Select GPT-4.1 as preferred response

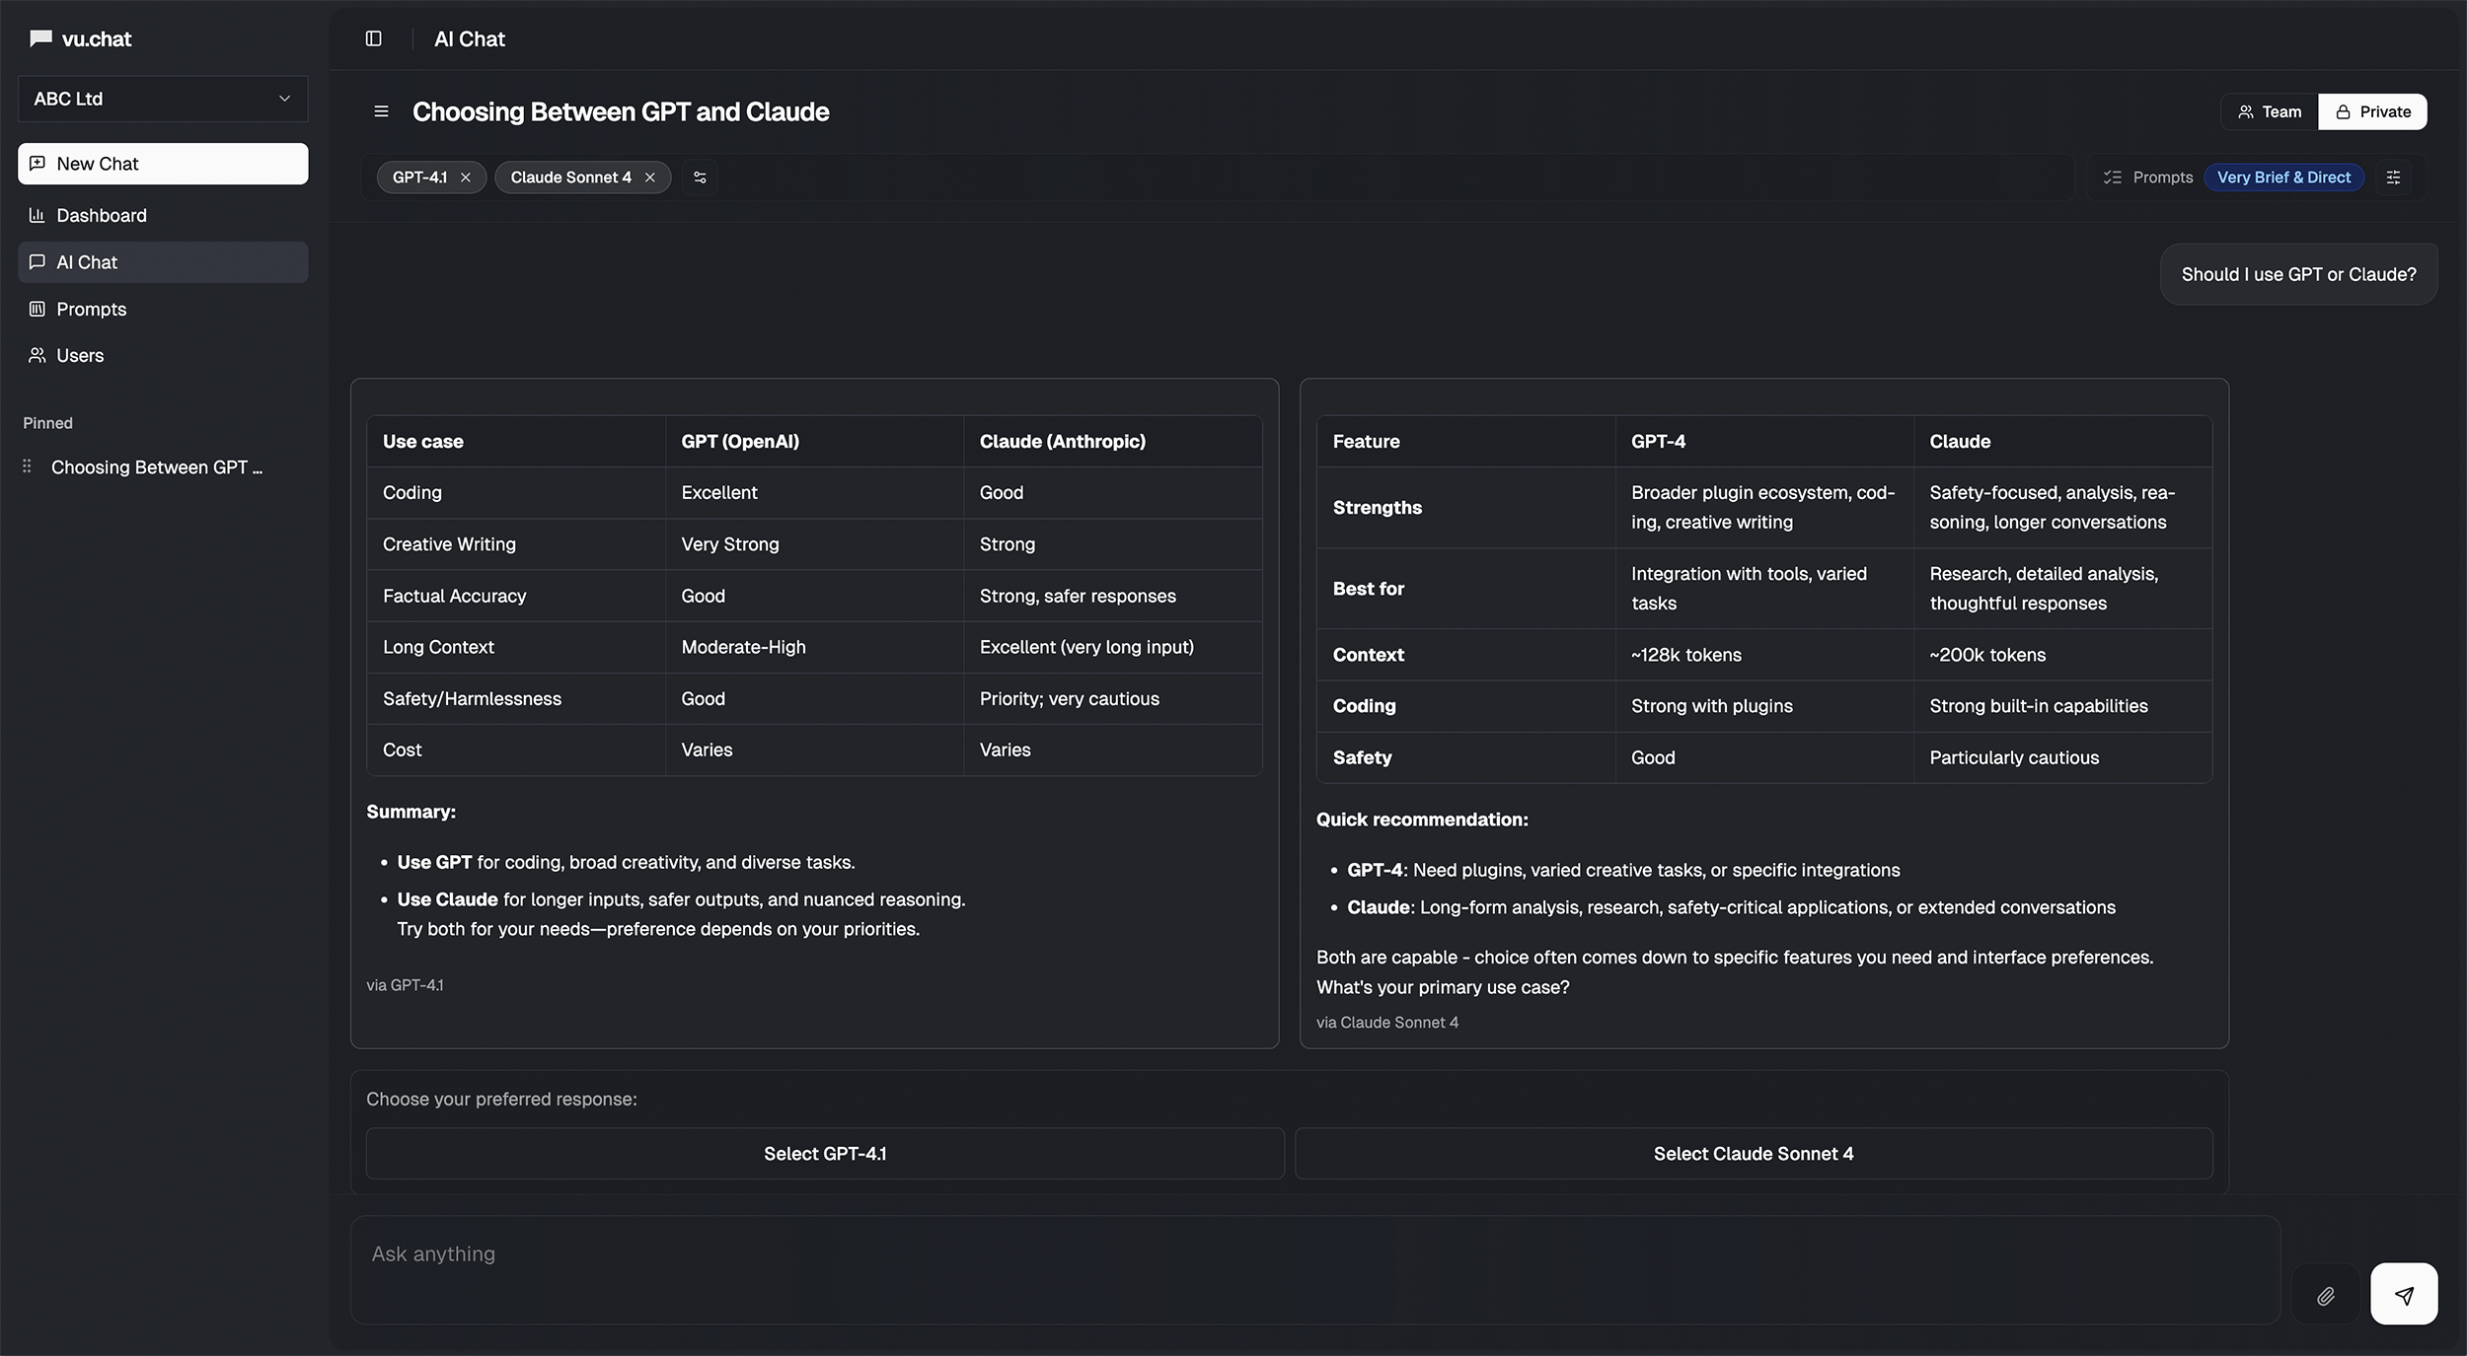825,1153
